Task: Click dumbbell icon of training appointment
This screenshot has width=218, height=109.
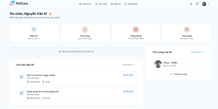Action: click(21, 93)
